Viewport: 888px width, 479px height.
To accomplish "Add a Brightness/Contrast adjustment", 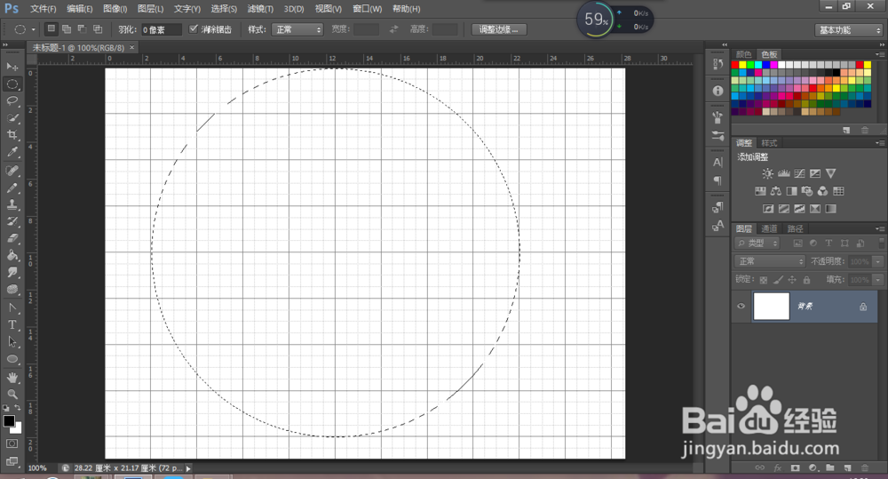I will pos(767,173).
